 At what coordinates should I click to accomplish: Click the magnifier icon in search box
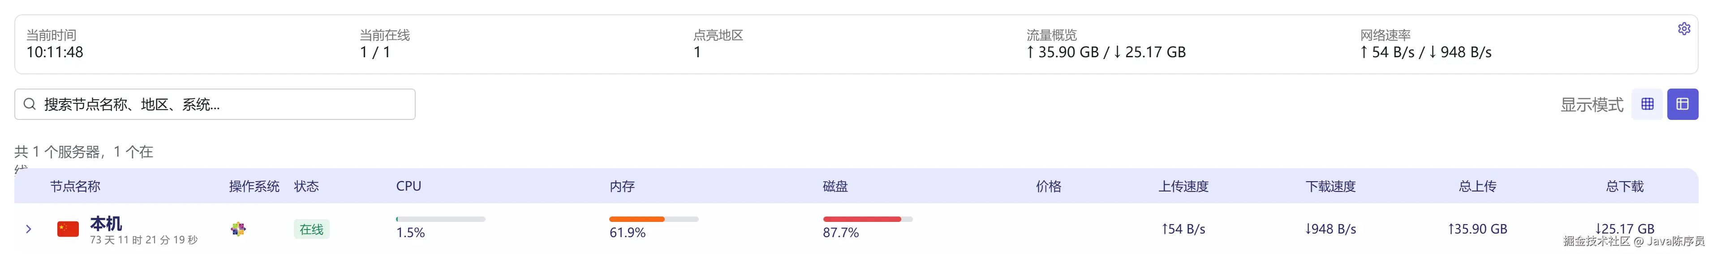(29, 104)
